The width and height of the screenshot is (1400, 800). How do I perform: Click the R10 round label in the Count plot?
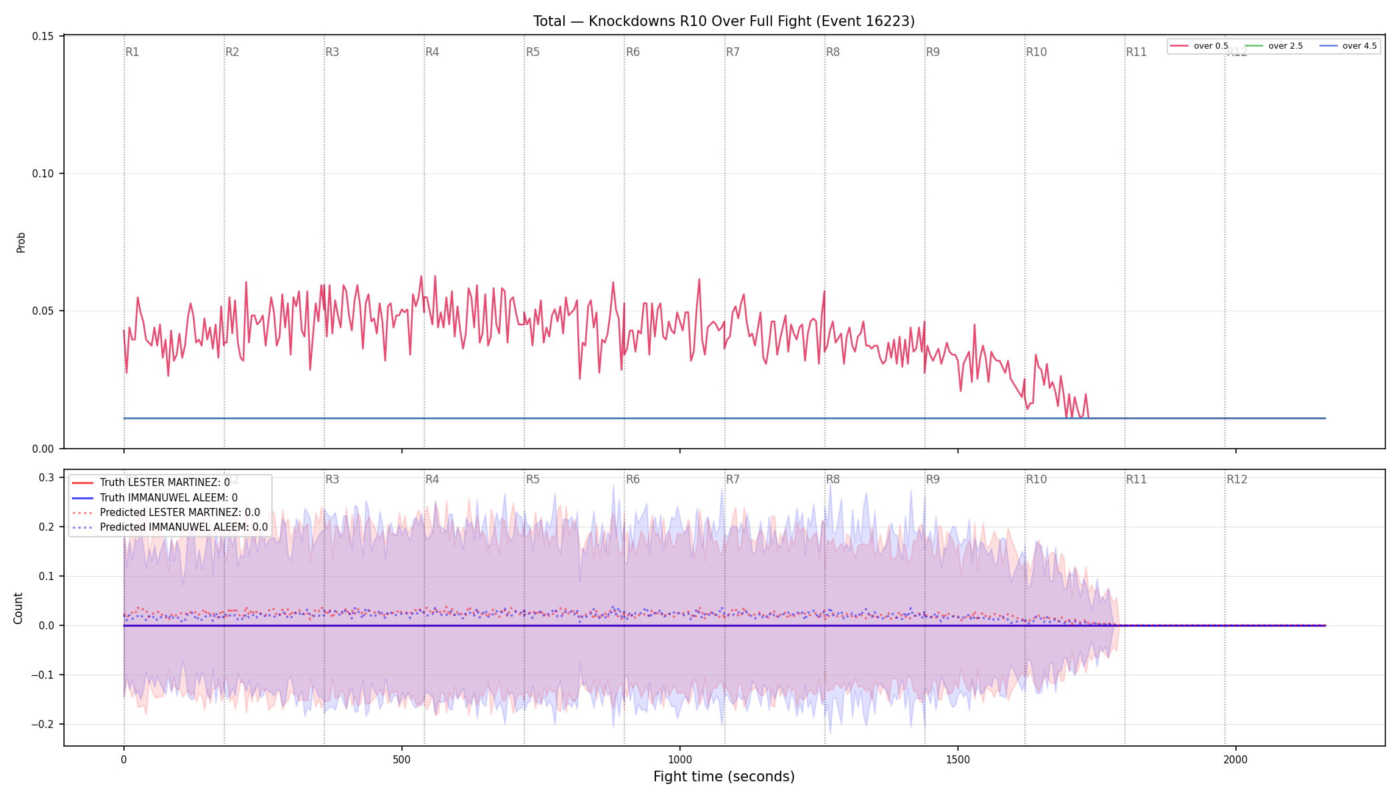click(1036, 479)
